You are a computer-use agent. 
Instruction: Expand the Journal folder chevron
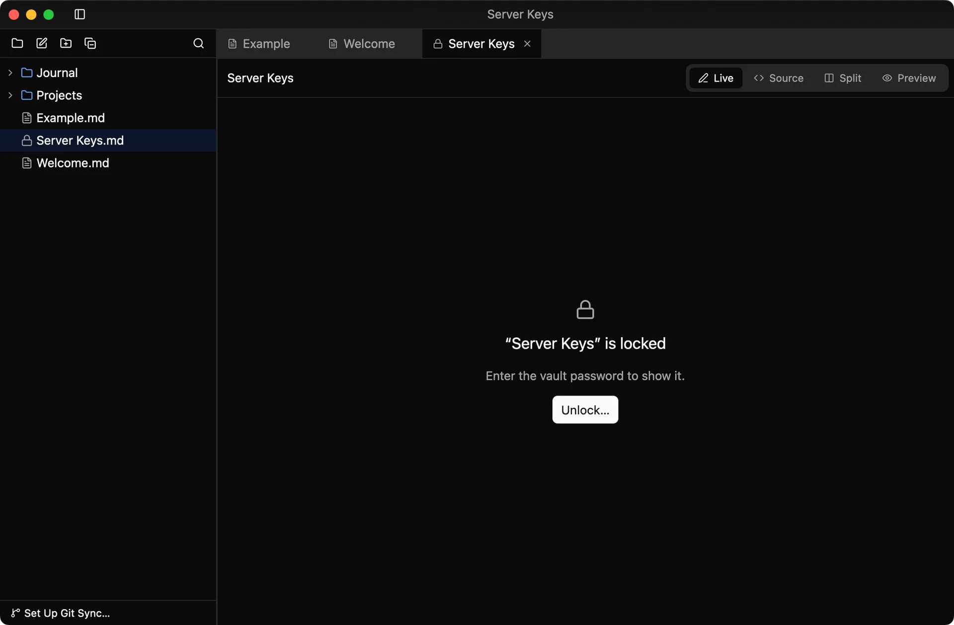[x=10, y=73]
